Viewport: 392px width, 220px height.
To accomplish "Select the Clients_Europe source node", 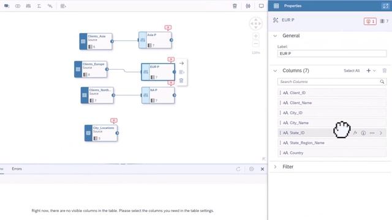I will (x=91, y=69).
